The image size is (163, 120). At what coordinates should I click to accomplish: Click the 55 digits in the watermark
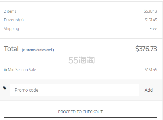tap(74, 60)
